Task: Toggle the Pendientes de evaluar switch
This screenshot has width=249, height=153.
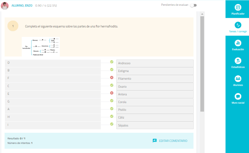Action: [193, 5]
